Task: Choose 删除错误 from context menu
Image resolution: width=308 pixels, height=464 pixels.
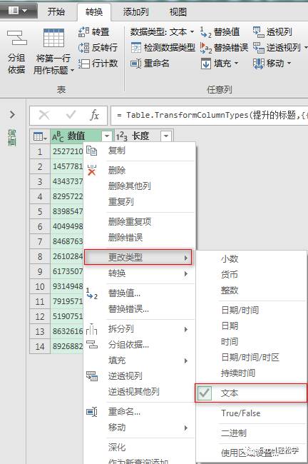Action: [x=125, y=237]
